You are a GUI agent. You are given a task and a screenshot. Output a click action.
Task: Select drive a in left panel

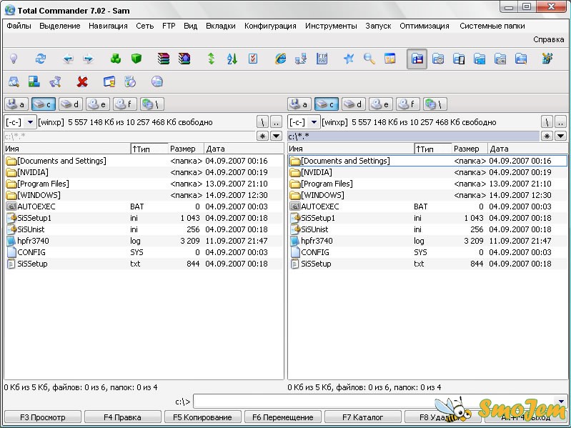click(16, 104)
